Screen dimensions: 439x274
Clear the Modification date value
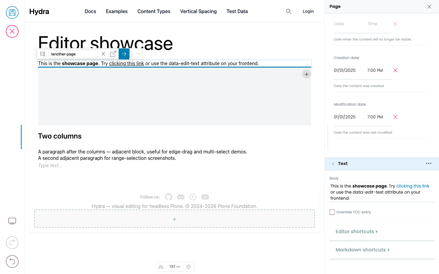pos(395,117)
